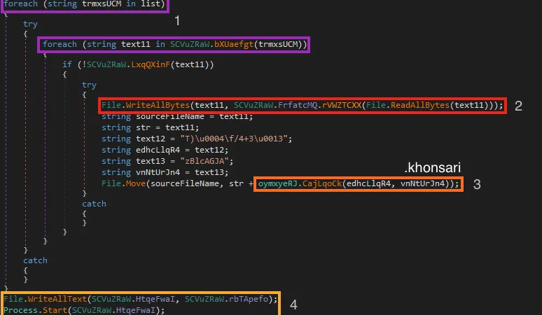This screenshot has height=315, width=542.
Task: Click the 'if' keyword before !SCVuZRaW
Action: point(67,64)
